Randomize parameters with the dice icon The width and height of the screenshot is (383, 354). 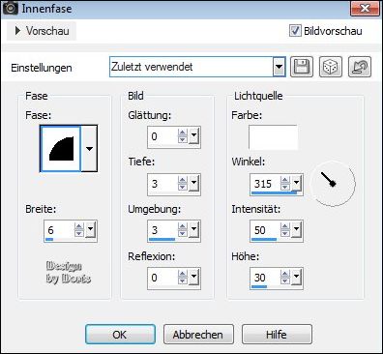click(331, 67)
